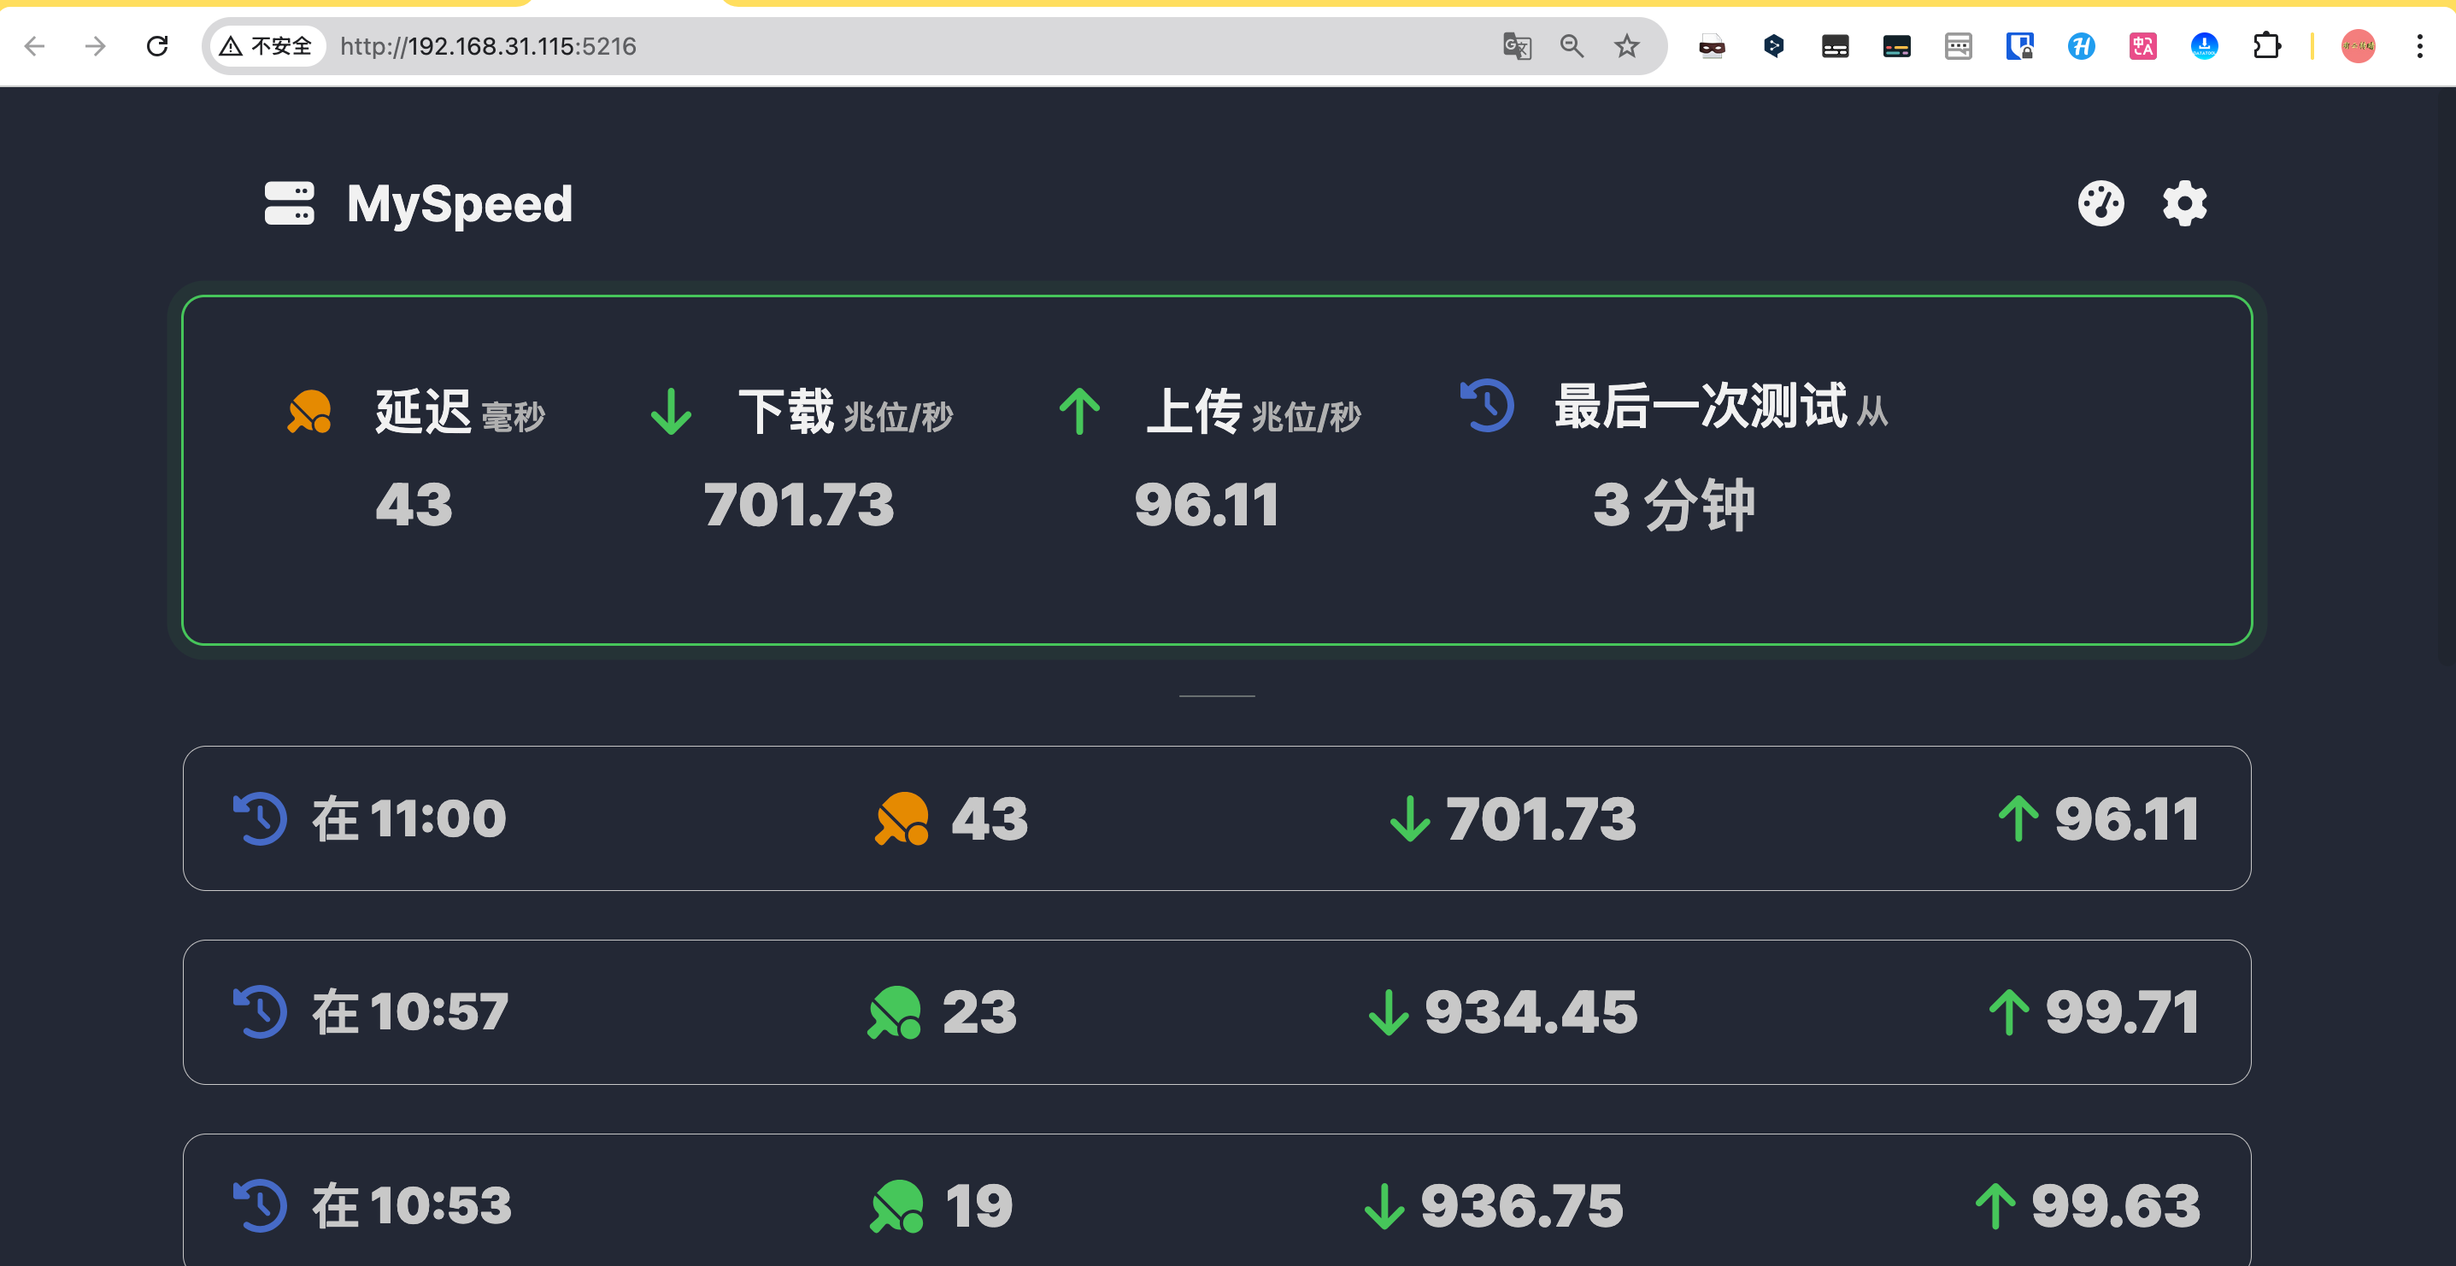
Task: Open the browser zoom magnifier icon
Action: pos(1572,46)
